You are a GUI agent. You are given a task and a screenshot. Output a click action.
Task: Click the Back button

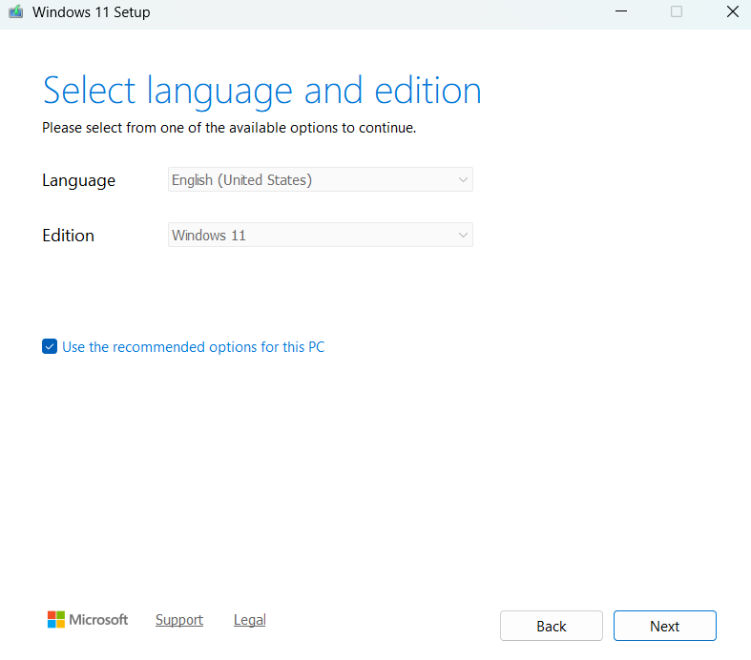[x=552, y=626]
